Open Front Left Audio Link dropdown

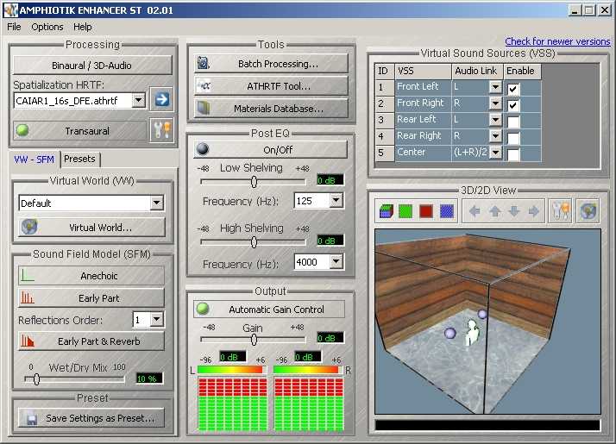496,87
